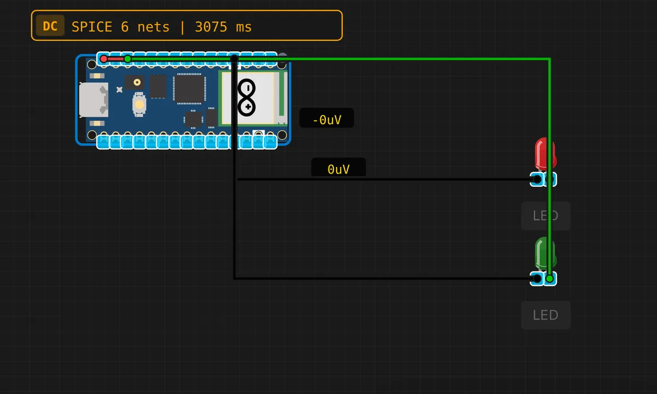Select the red wire endpoint on the board header
This screenshot has width=657, height=394.
pyautogui.click(x=103, y=59)
